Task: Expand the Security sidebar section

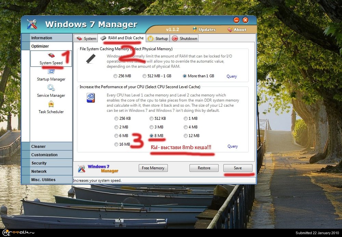Action: coord(39,163)
